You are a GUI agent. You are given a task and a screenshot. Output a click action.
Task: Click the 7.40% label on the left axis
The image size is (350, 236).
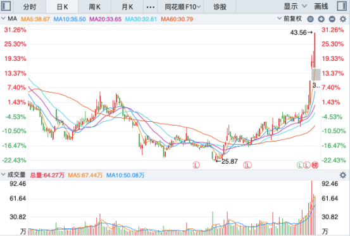point(16,88)
